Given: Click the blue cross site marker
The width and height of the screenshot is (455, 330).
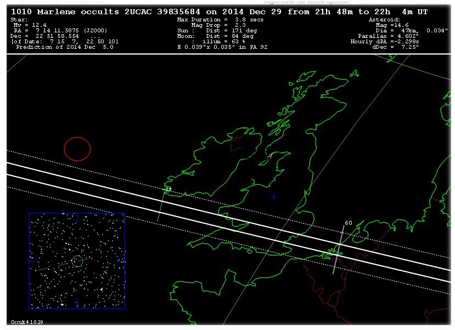Looking at the screenshot, I should coord(273,196).
